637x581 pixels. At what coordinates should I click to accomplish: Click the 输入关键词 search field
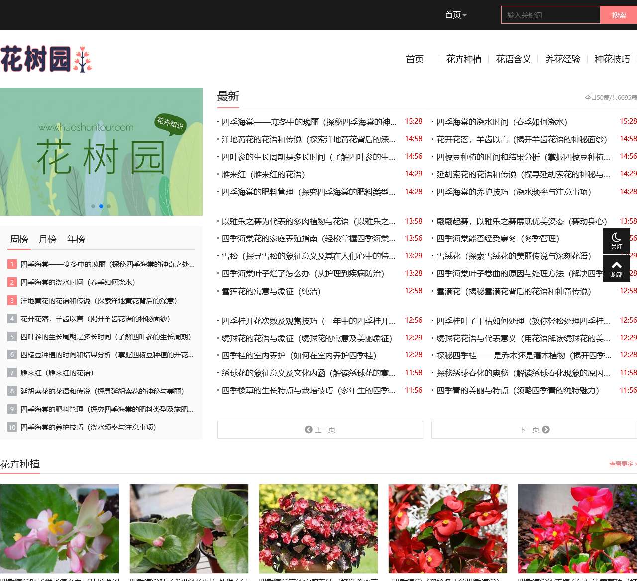pyautogui.click(x=550, y=15)
